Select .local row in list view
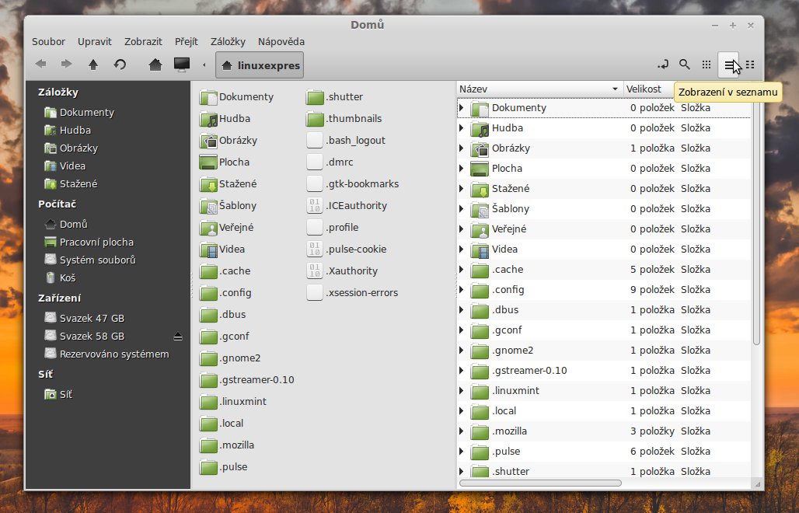Image resolution: width=799 pixels, height=513 pixels. 604,411
